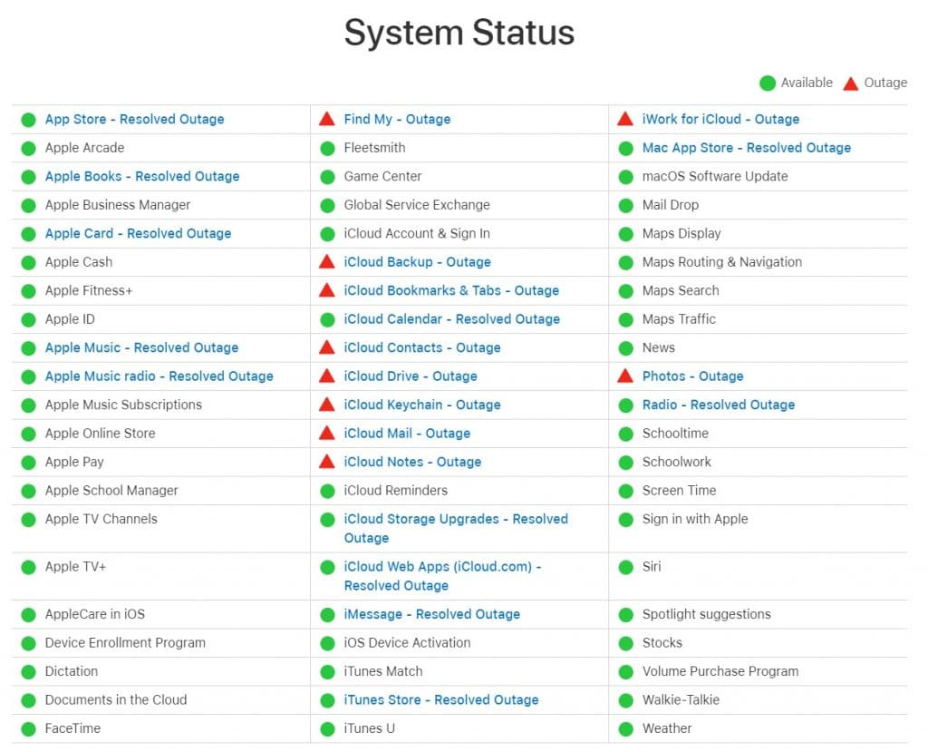
Task: Click red triangle beside iCloud Keychain
Action: [327, 405]
